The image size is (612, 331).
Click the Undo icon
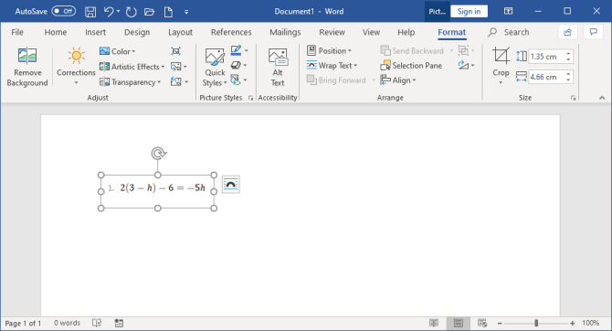(x=109, y=11)
